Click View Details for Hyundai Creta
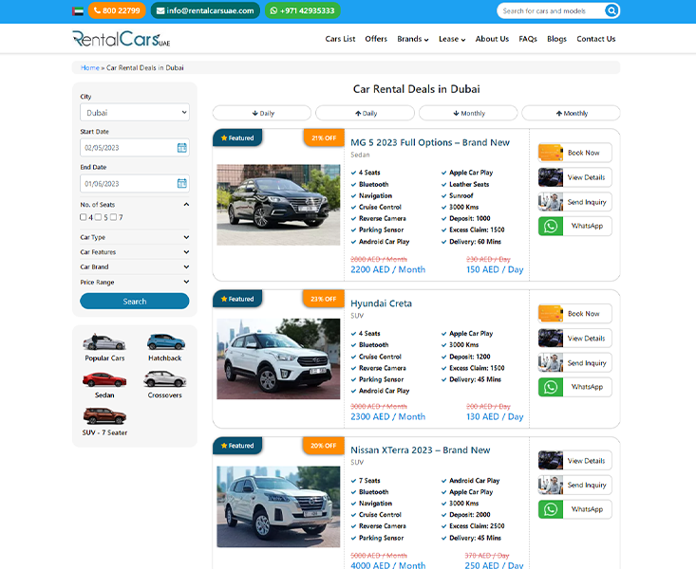 pos(574,339)
